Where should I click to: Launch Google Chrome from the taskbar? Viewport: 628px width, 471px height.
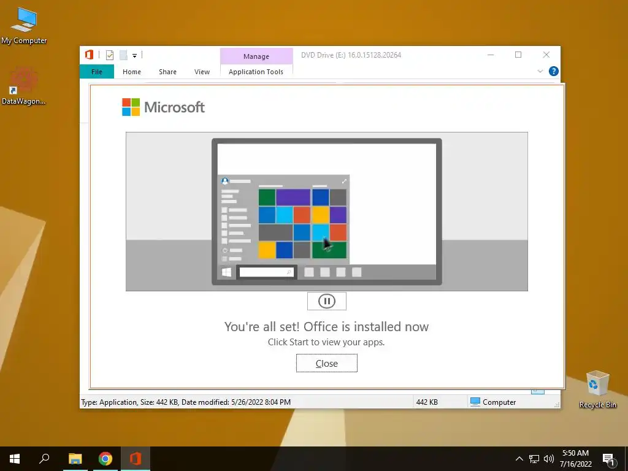105,459
